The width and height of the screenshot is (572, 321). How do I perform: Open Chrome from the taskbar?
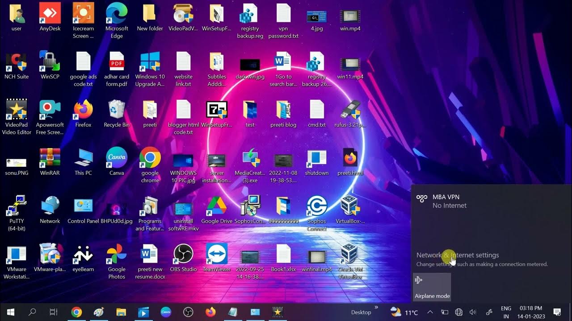[76, 312]
